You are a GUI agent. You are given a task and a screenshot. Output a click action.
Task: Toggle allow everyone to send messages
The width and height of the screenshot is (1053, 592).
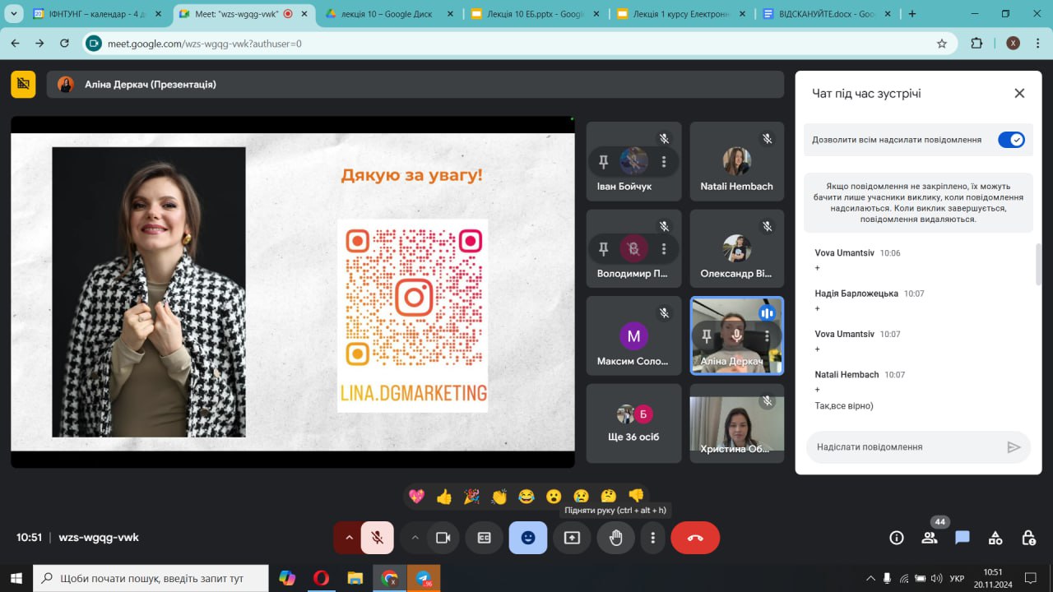(1011, 140)
